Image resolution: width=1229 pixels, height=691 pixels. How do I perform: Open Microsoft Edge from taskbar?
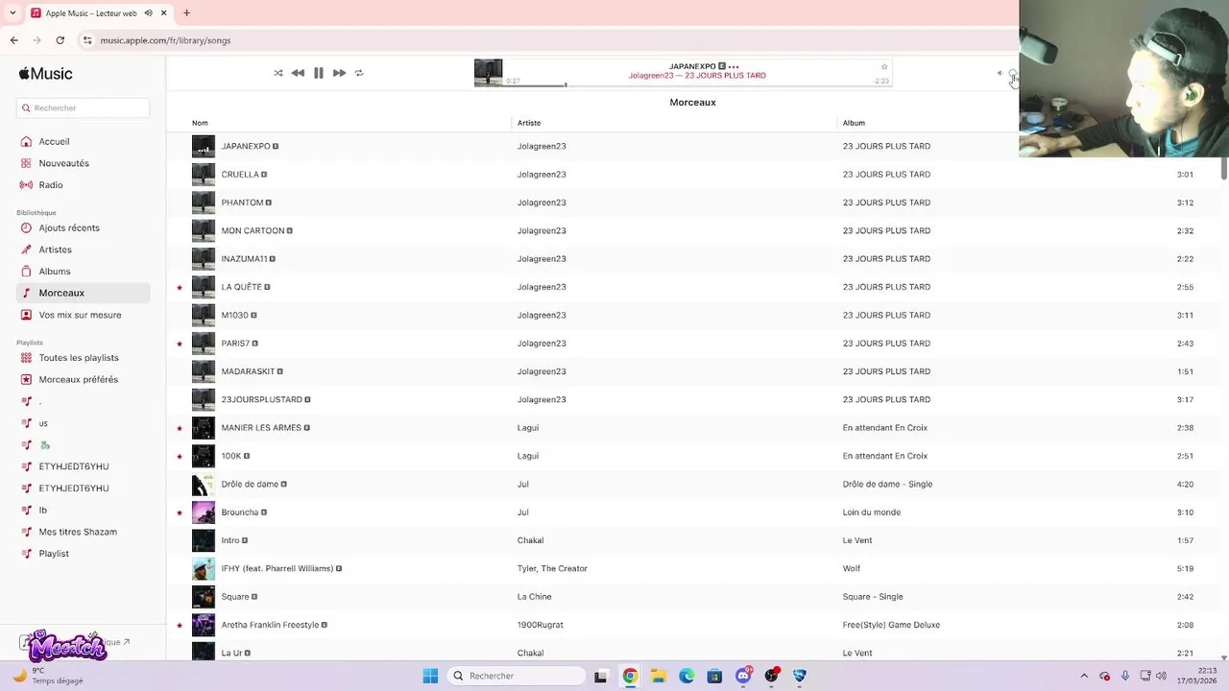click(x=687, y=676)
